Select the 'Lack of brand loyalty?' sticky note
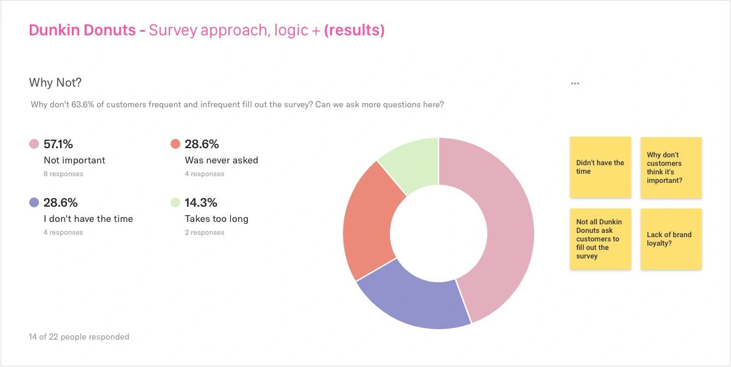The image size is (731, 367). (x=671, y=239)
